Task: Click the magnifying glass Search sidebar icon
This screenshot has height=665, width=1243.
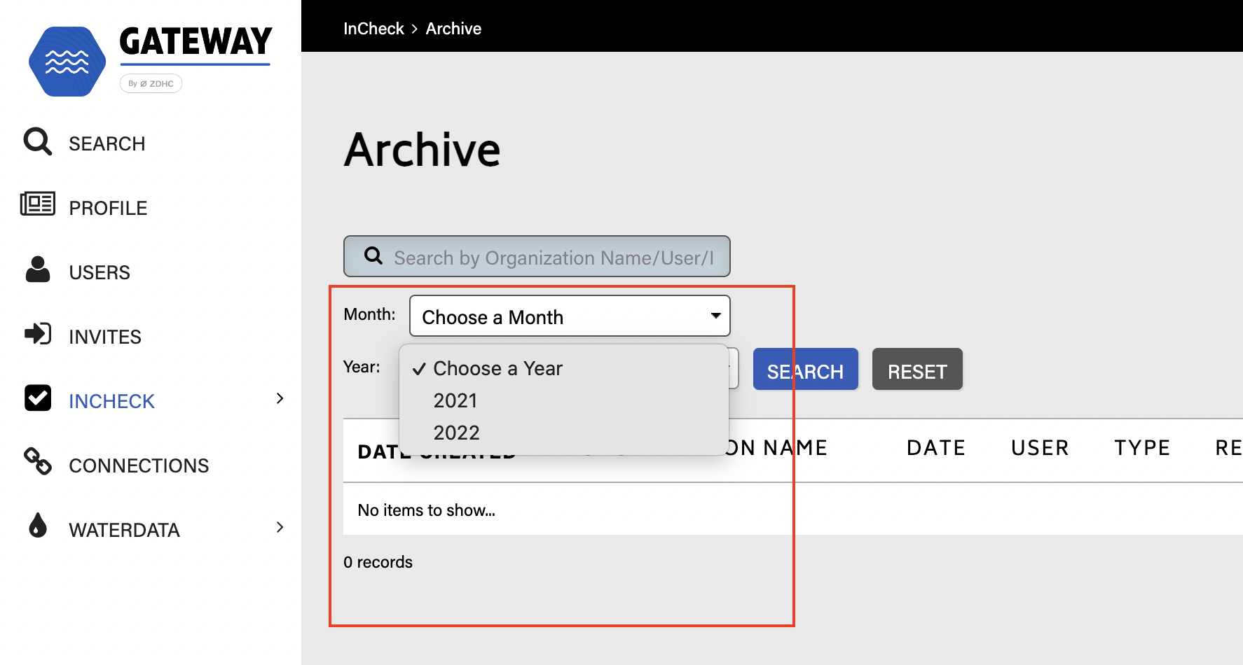Action: (x=37, y=141)
